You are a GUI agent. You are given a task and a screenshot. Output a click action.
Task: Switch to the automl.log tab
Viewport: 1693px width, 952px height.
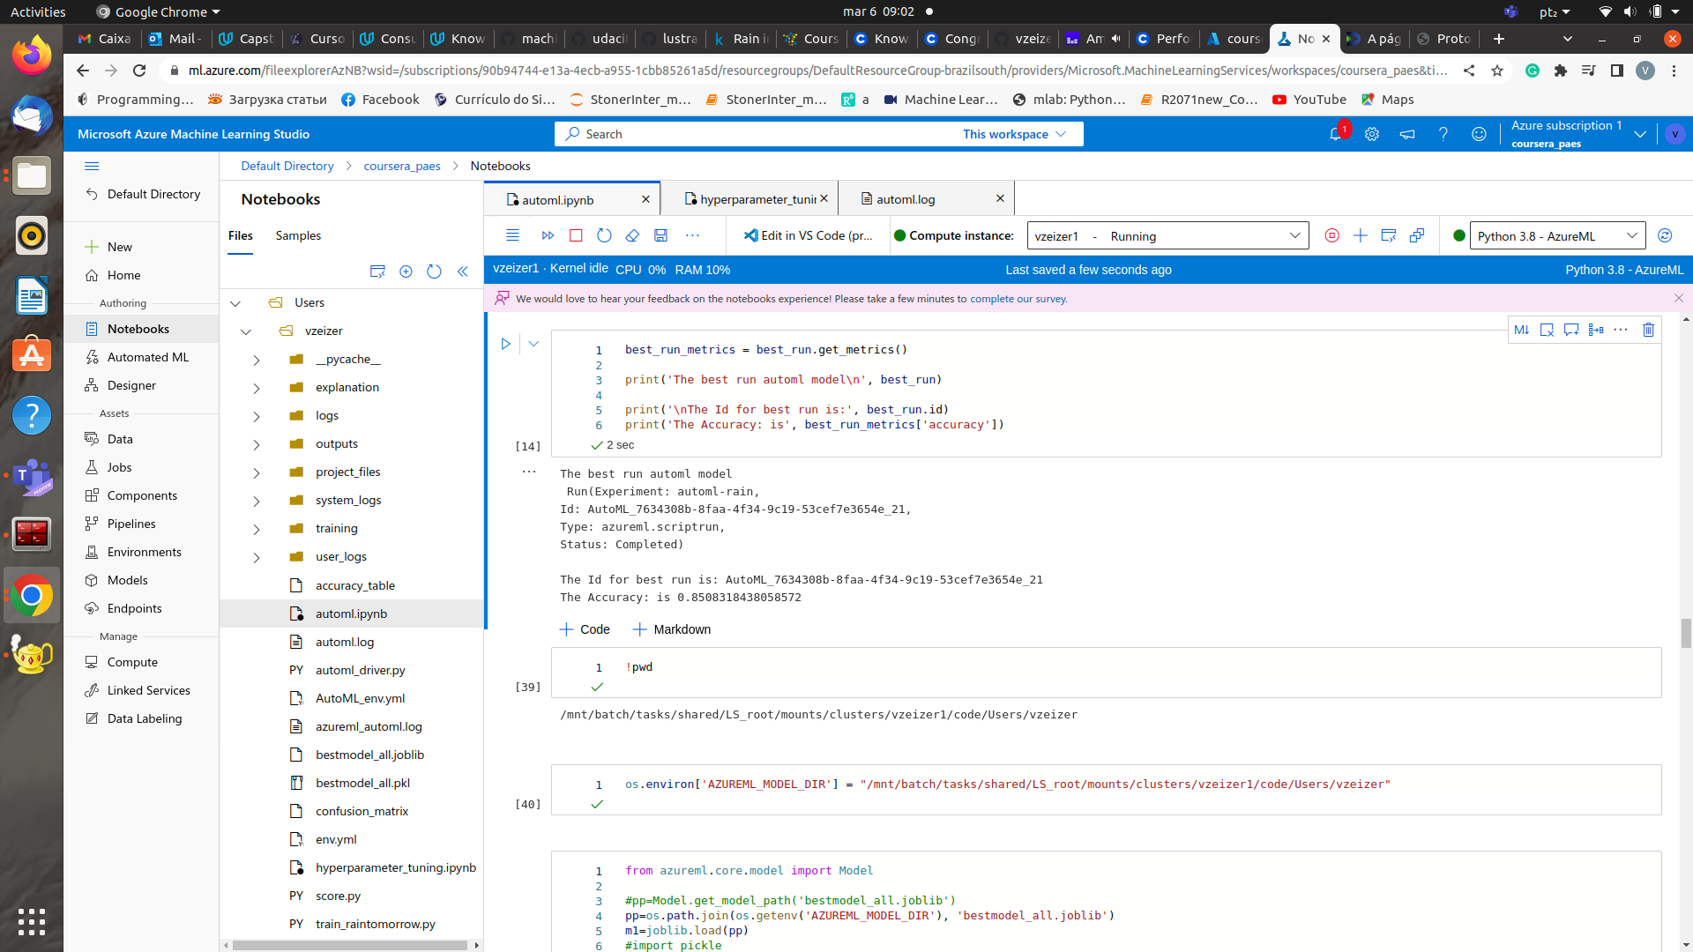tap(906, 199)
